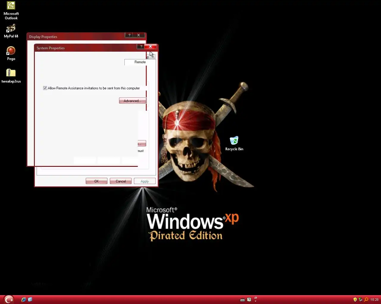Select the Recycle Bin icon

click(234, 144)
